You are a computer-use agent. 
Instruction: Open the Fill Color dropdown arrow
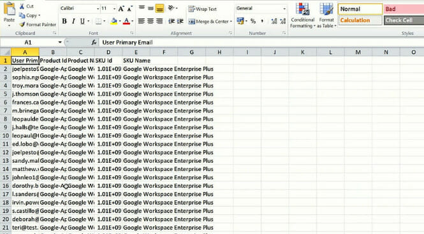tap(120, 21)
